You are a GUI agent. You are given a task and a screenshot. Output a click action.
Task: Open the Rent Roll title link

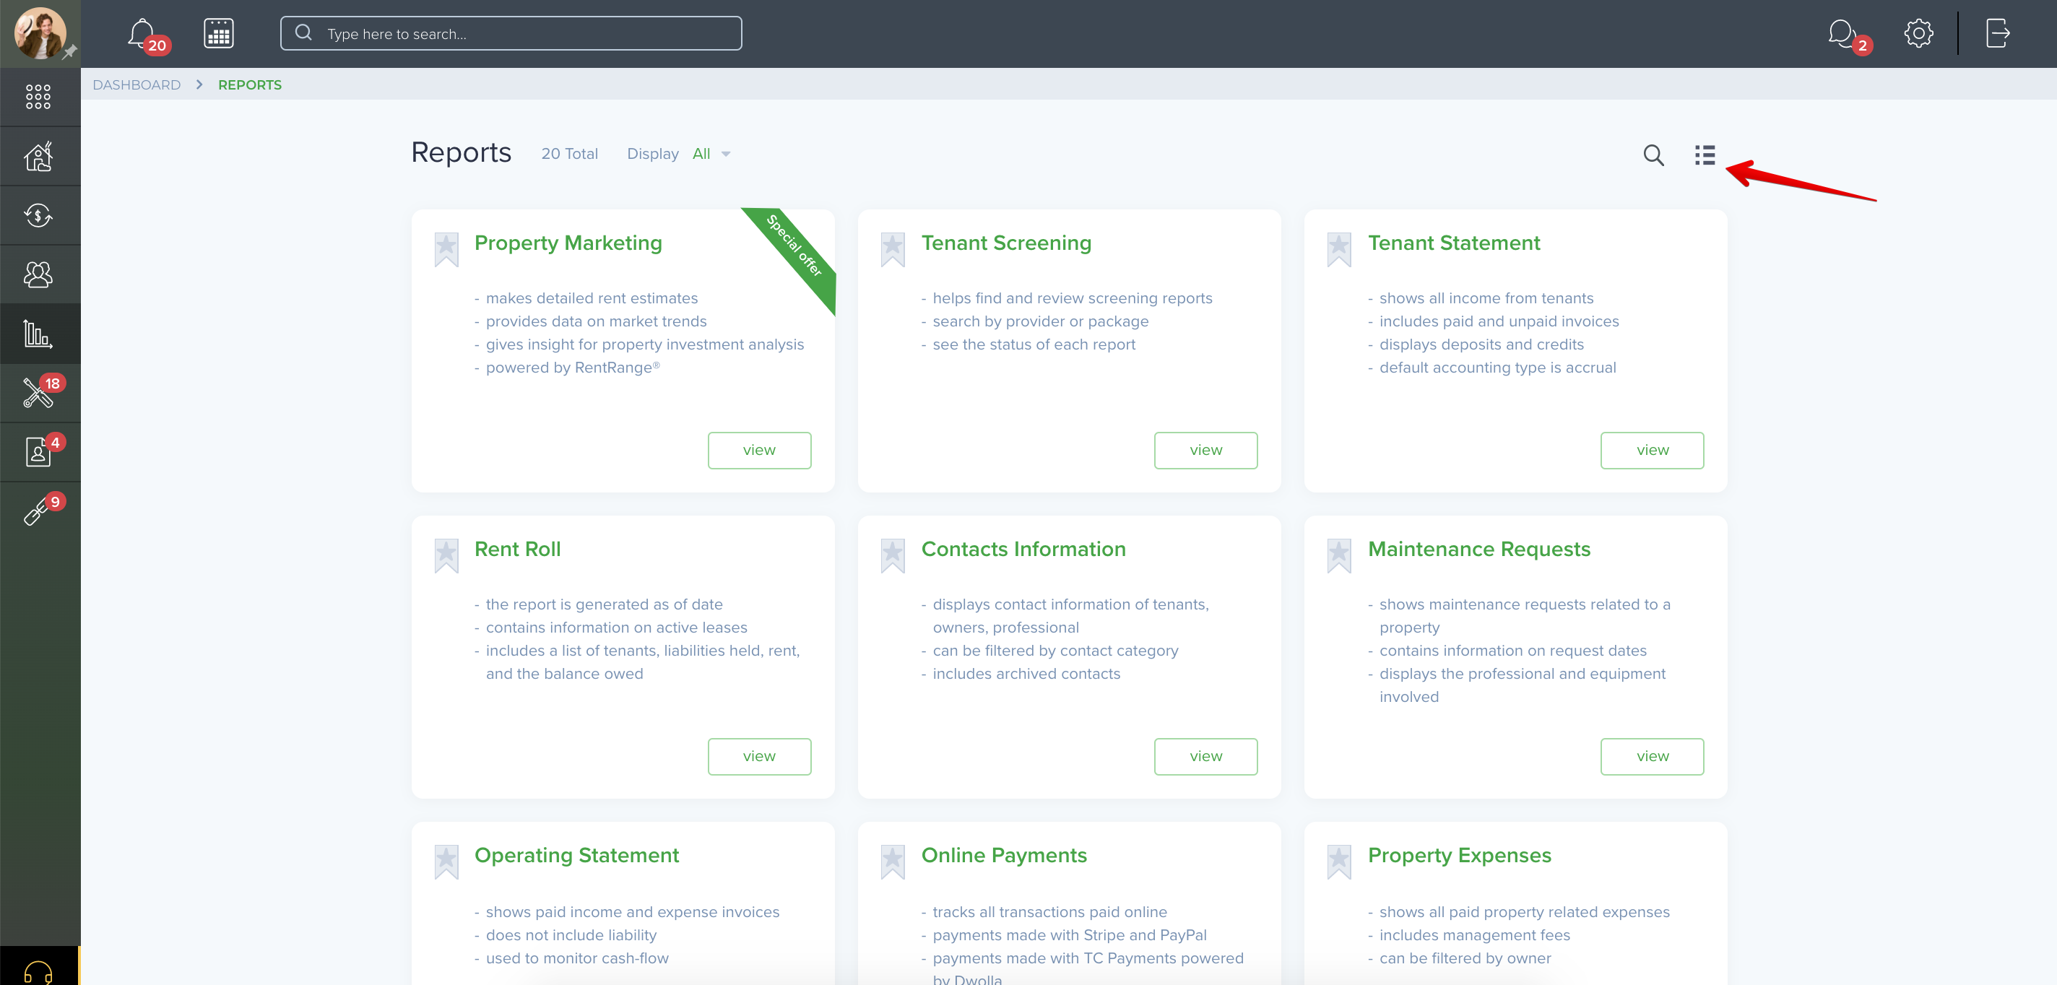point(517,549)
